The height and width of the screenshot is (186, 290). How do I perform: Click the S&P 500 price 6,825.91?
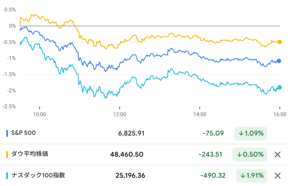pyautogui.click(x=131, y=133)
